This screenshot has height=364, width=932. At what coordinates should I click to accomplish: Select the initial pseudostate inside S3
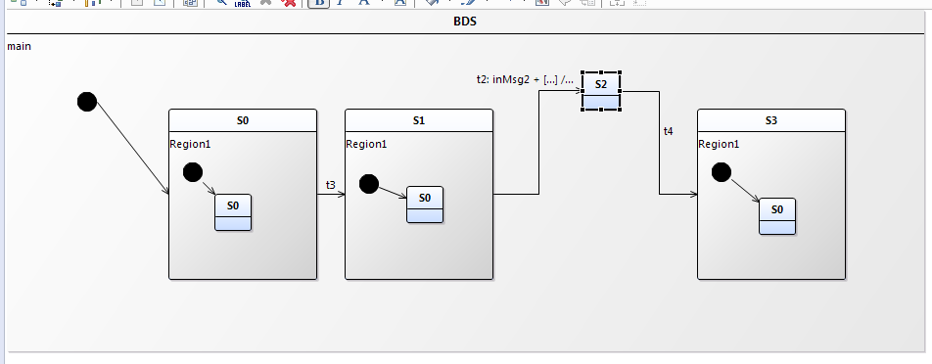(722, 172)
